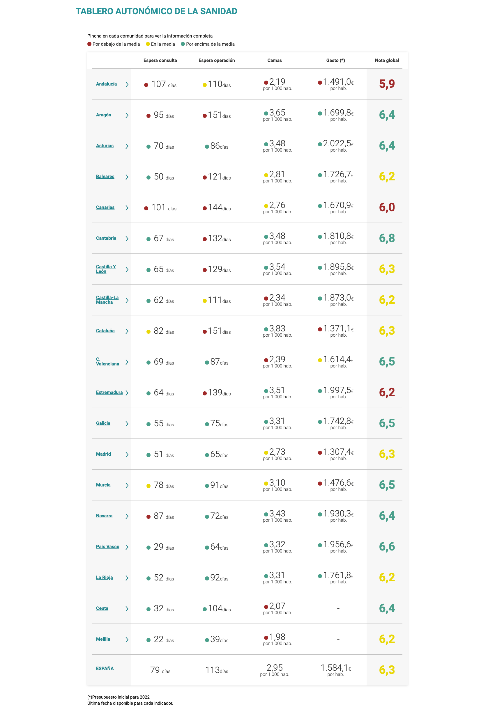Click the chevron next to Madrid
The height and width of the screenshot is (721, 495).
[127, 454]
